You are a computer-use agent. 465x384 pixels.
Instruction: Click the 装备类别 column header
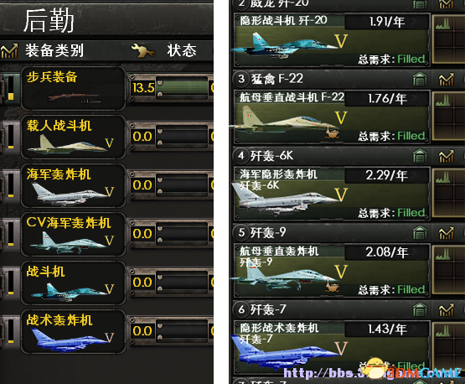click(x=54, y=50)
